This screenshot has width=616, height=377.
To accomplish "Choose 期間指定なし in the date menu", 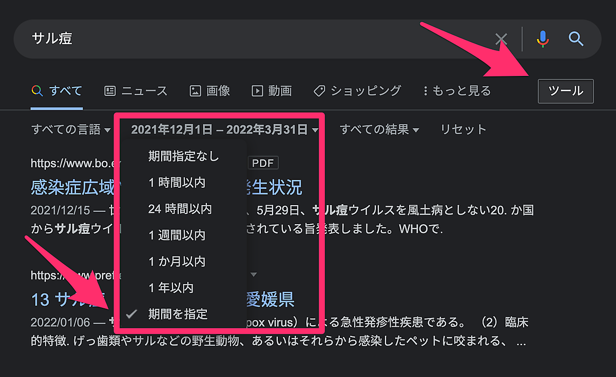I will pos(184,156).
